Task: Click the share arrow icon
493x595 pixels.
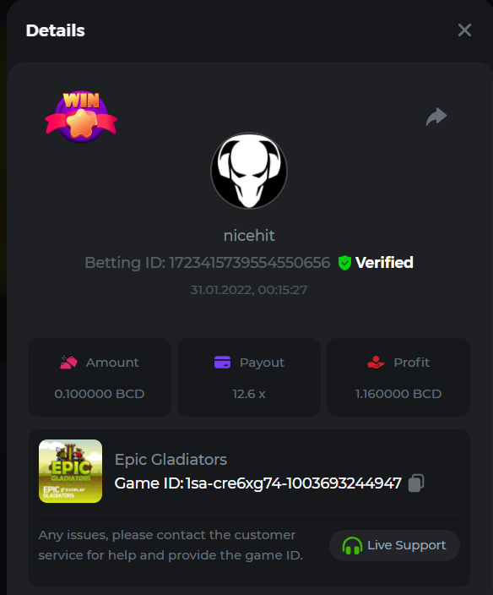Action: [436, 116]
